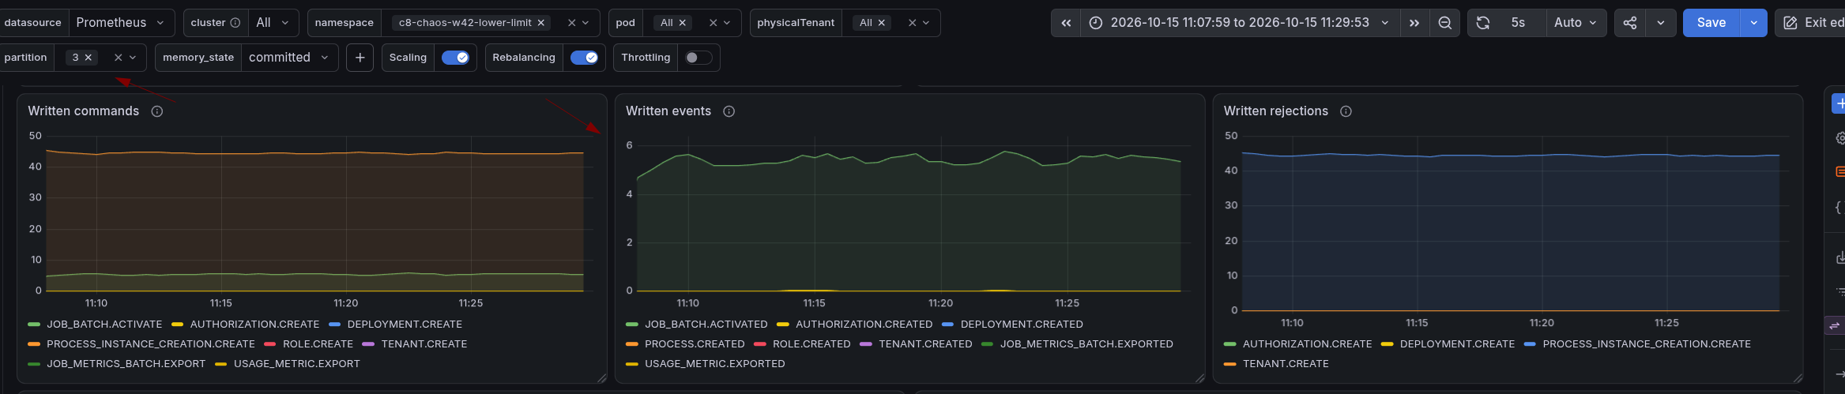Save the dashboard
This screenshot has height=394, width=1845.
1711,23
